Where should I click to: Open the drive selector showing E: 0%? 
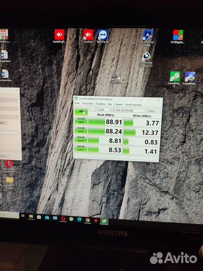[129, 110]
